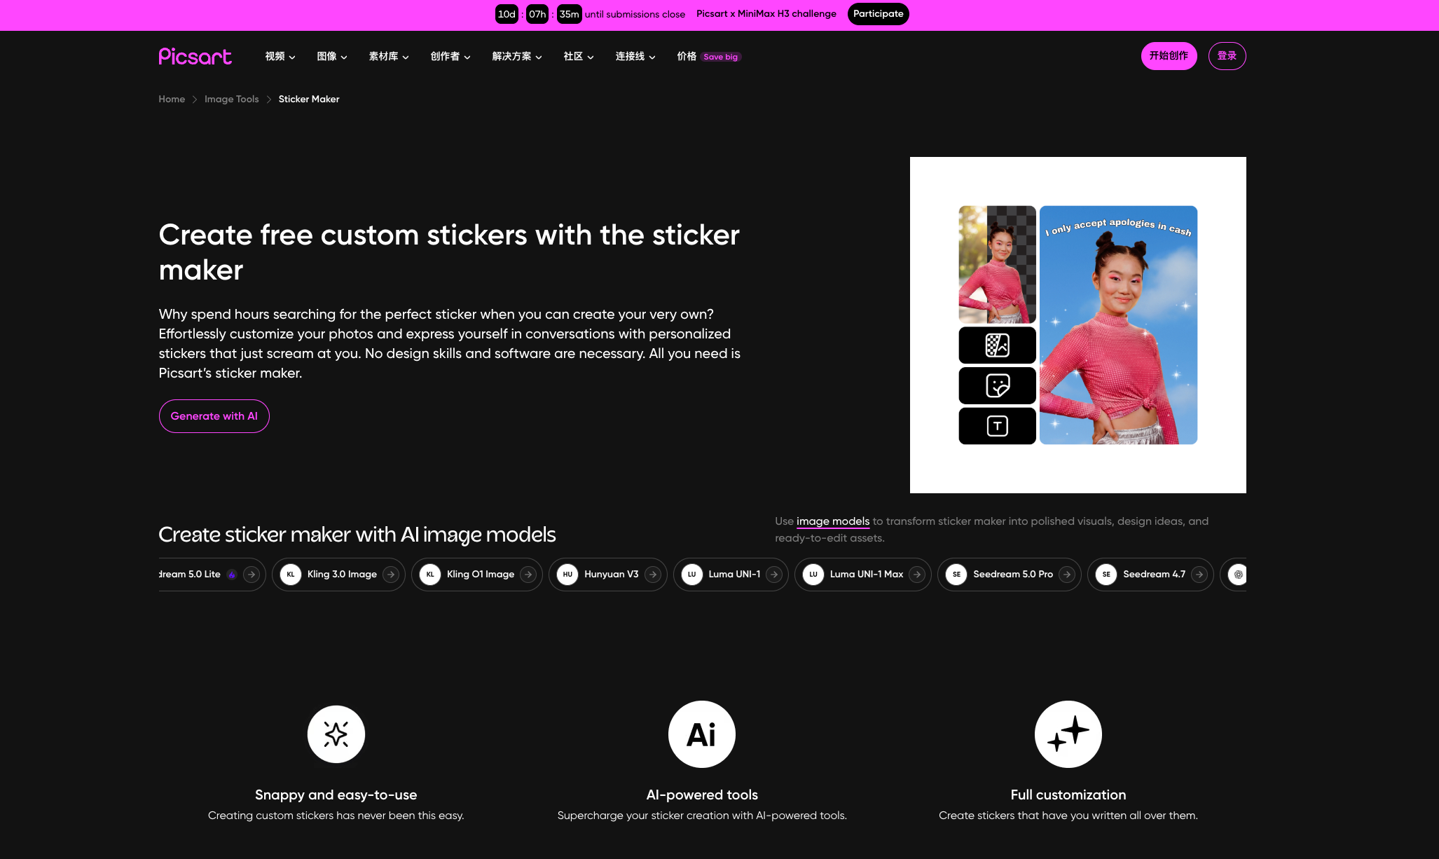
Task: Open the Picsart logo home link
Action: pyautogui.click(x=195, y=56)
